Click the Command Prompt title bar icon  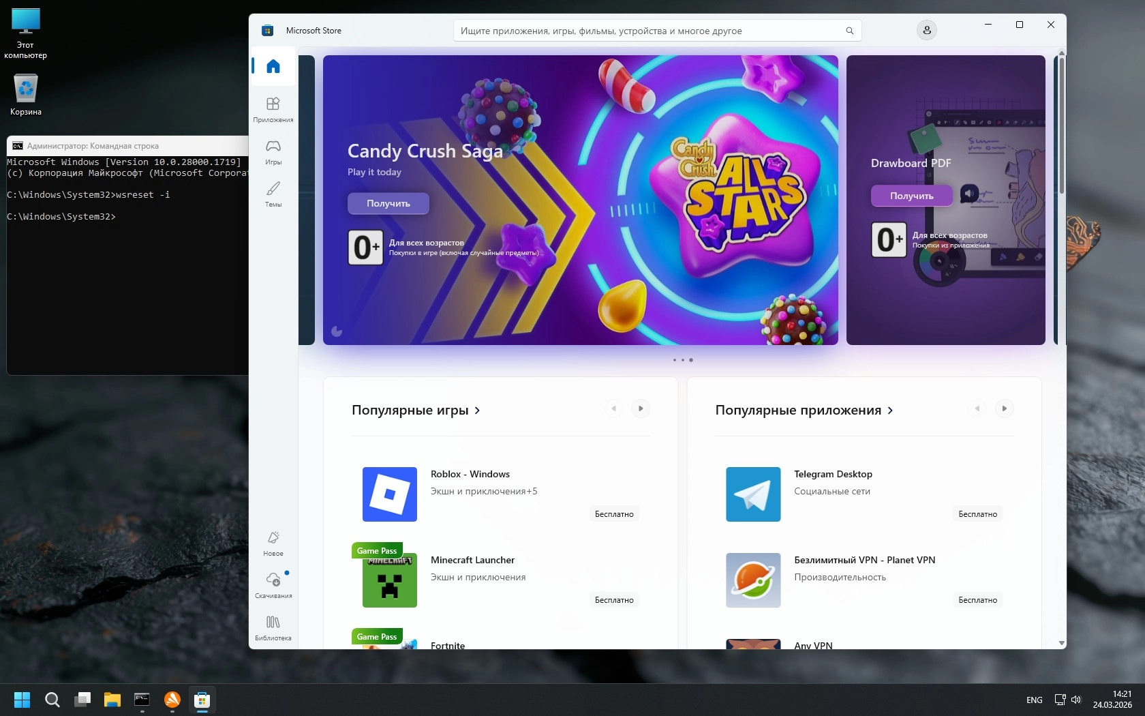pyautogui.click(x=18, y=146)
